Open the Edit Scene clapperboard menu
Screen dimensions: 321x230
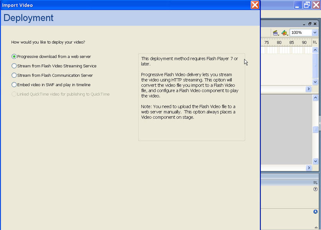pos(275,33)
